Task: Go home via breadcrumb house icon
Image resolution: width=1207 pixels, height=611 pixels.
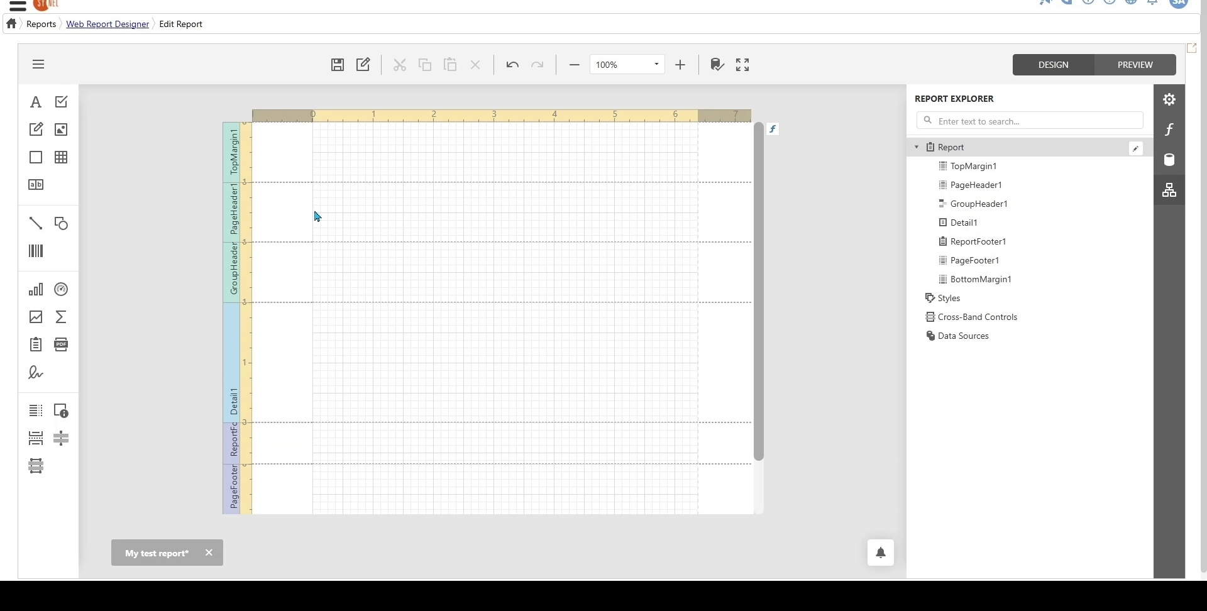Action: pyautogui.click(x=11, y=23)
